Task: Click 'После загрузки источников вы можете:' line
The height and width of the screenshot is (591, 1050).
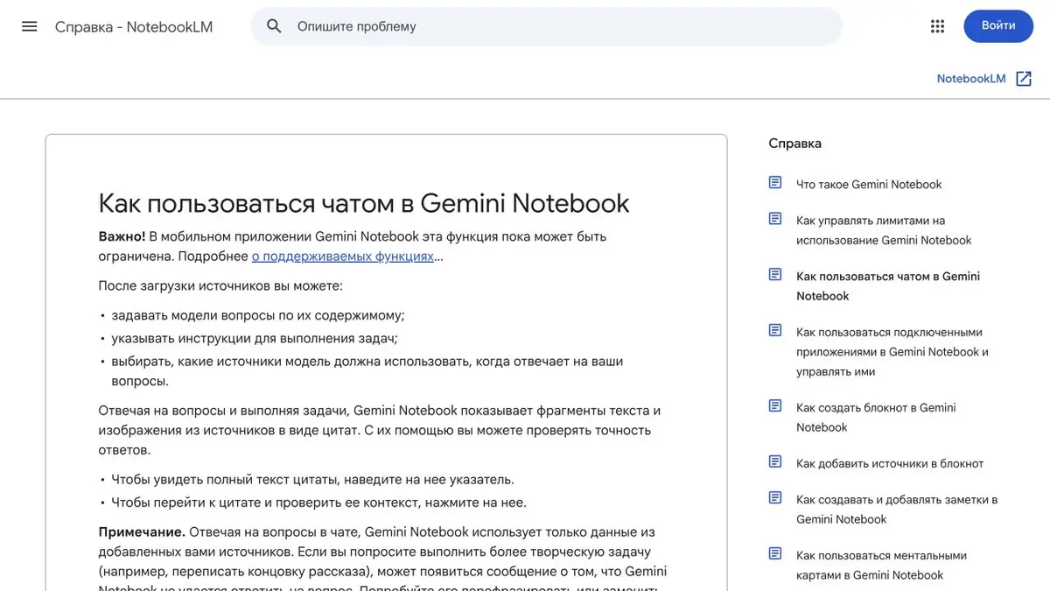Action: point(220,286)
